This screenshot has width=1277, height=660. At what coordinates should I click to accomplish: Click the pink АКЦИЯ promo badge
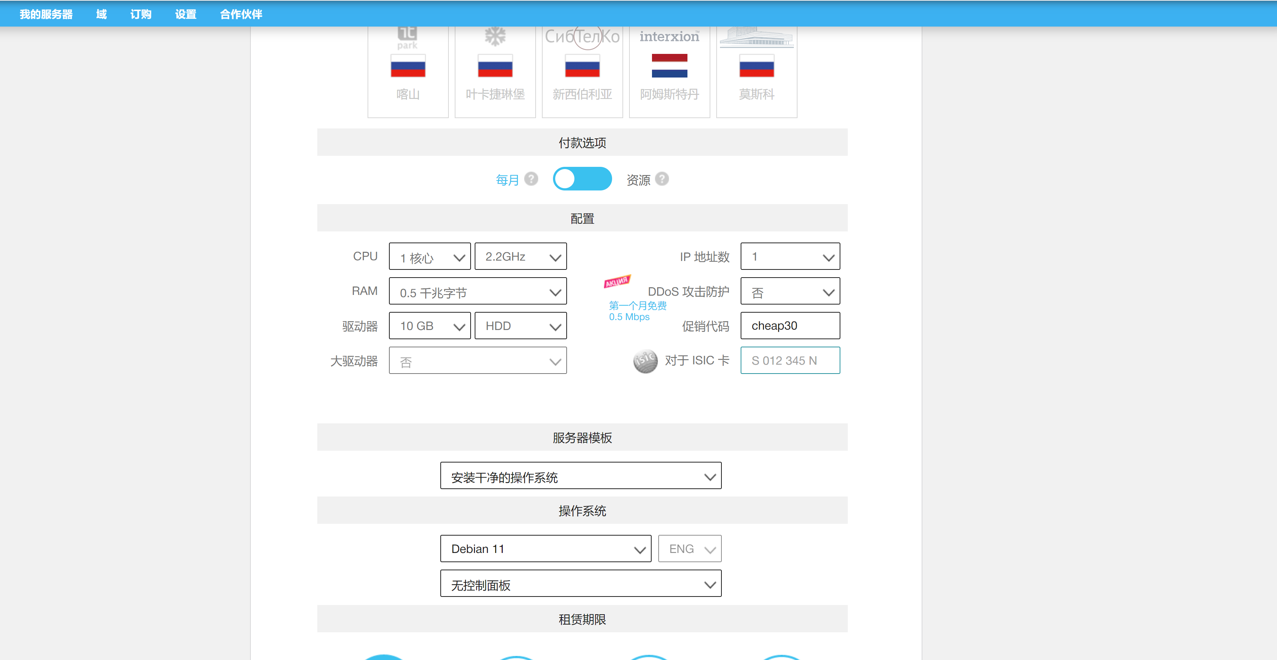click(617, 281)
